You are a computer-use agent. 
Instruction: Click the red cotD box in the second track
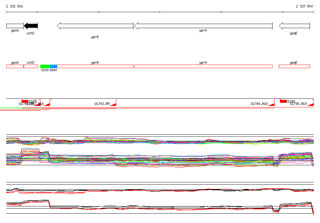point(31,66)
